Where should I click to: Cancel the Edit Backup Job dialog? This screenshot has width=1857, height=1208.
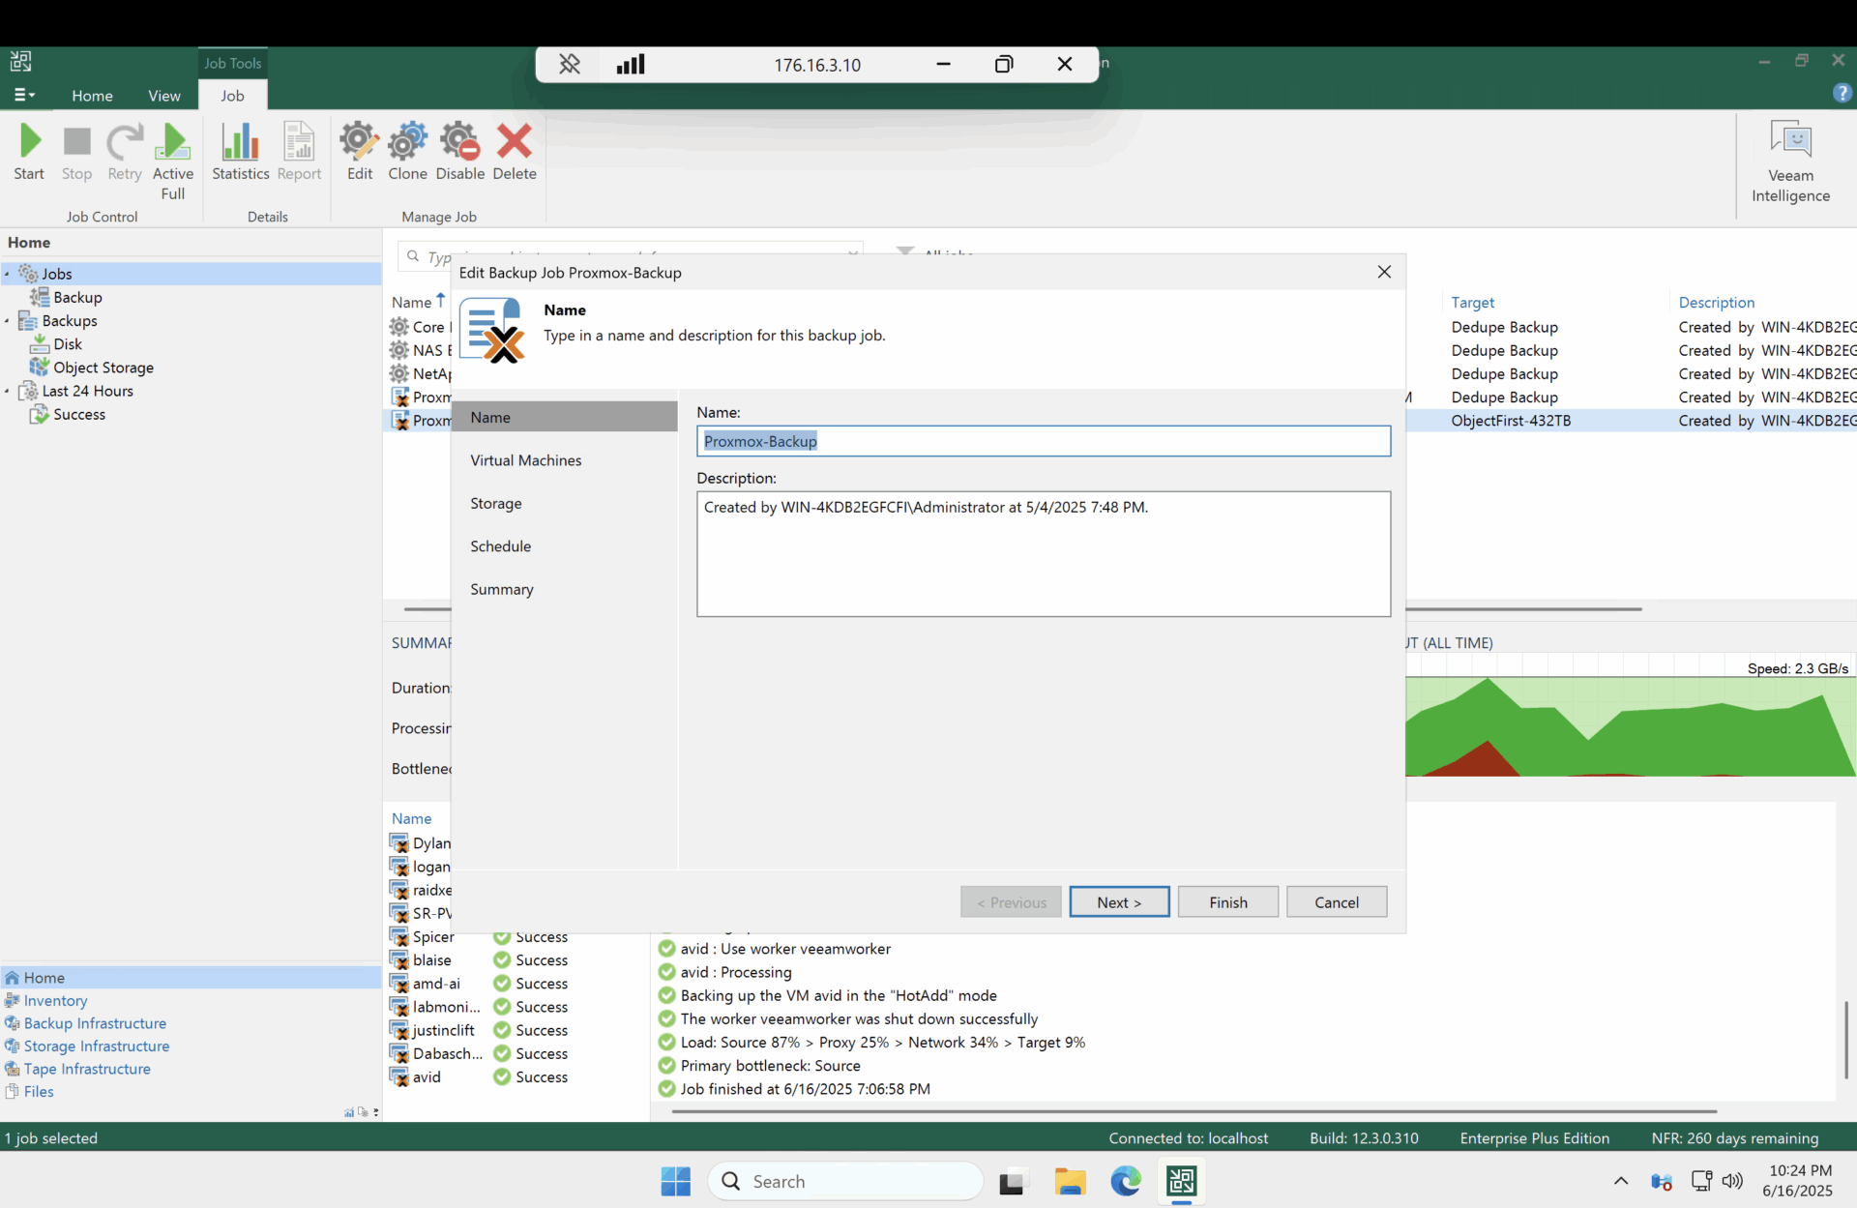(1336, 902)
